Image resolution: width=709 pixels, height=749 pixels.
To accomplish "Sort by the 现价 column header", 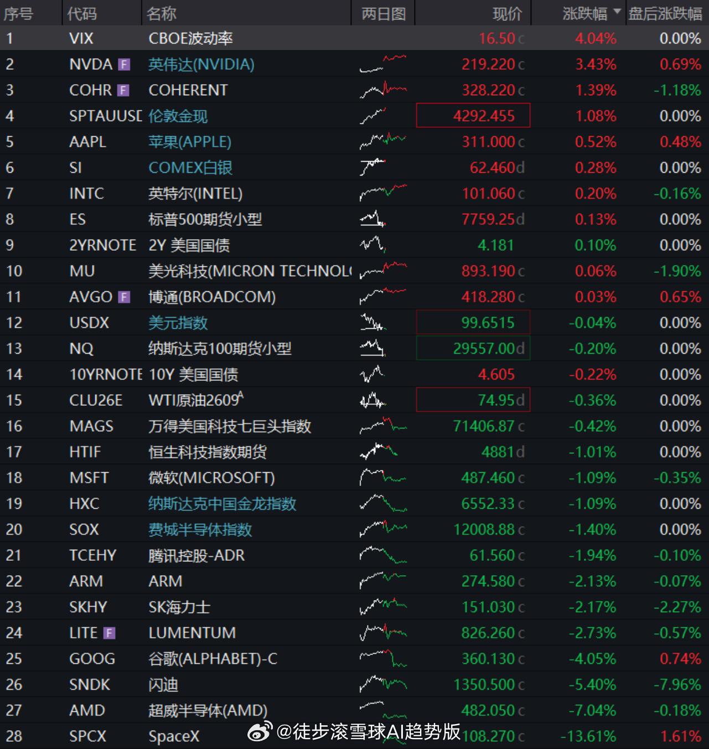I will [x=507, y=13].
